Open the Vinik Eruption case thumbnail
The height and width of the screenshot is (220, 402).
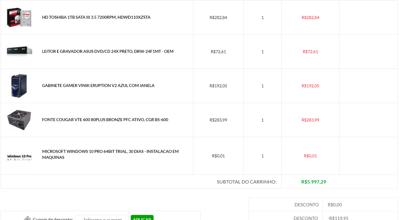point(19,86)
